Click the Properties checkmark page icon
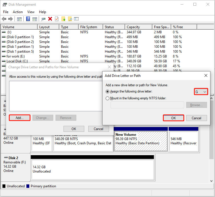 click(x=57, y=19)
